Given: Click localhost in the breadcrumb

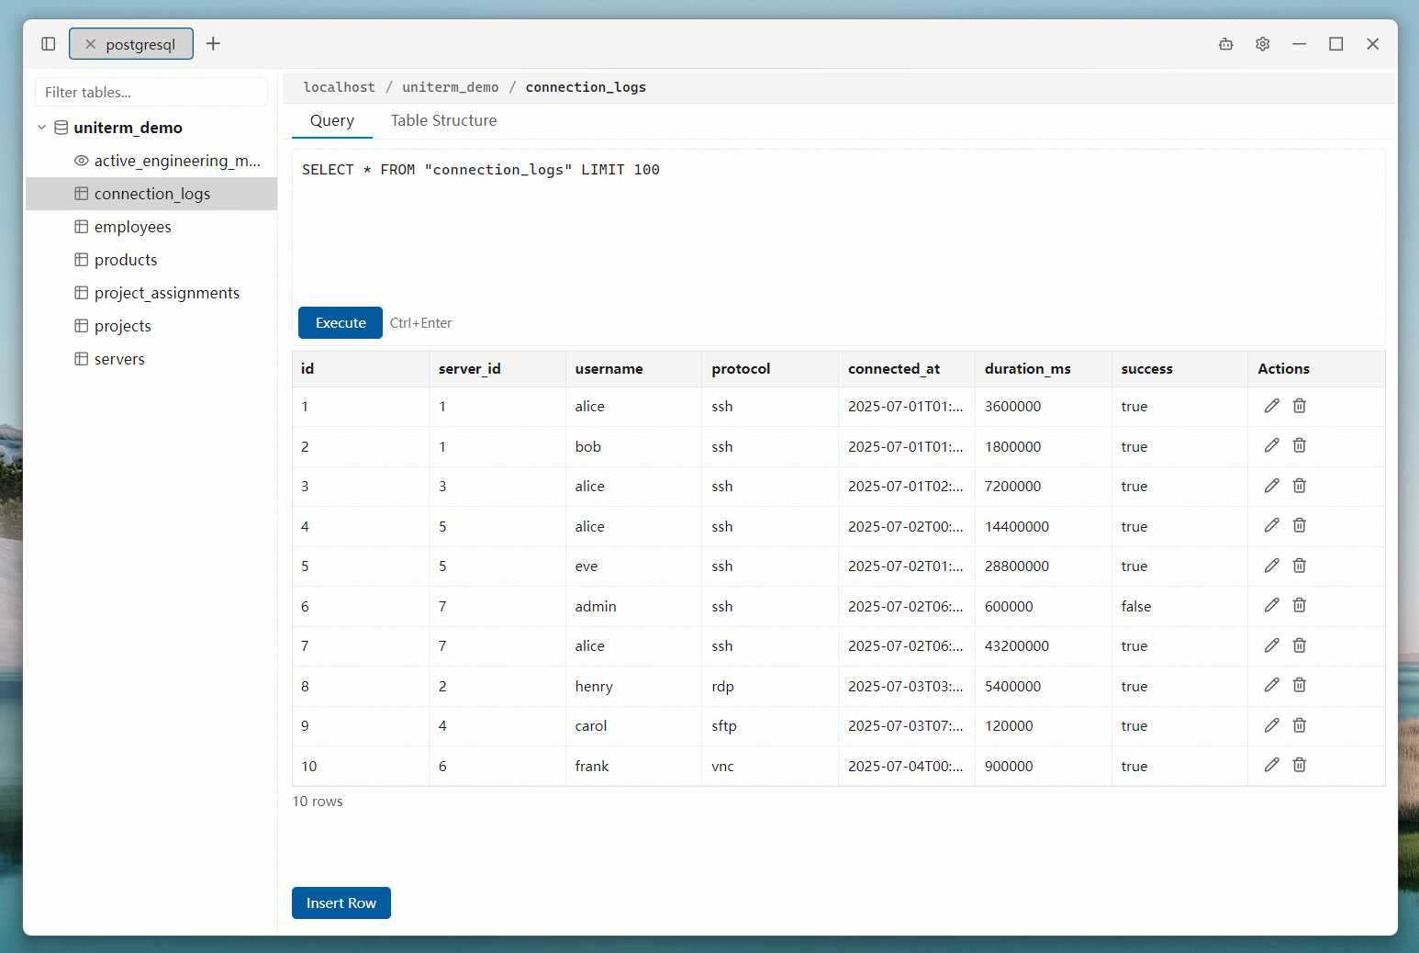Looking at the screenshot, I should (x=340, y=87).
